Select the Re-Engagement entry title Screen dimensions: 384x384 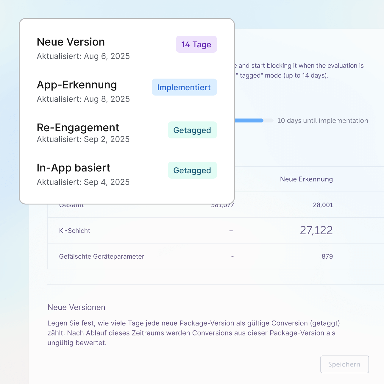point(78,128)
